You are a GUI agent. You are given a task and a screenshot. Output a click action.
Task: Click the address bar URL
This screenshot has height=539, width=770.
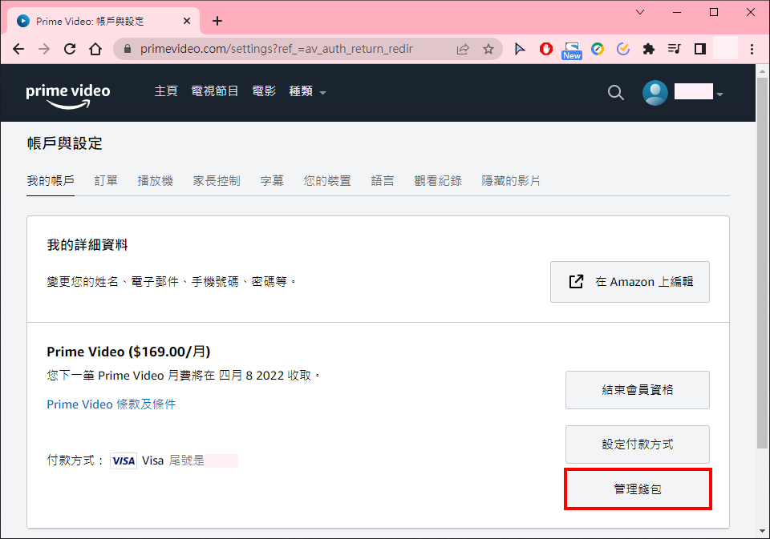click(x=277, y=49)
